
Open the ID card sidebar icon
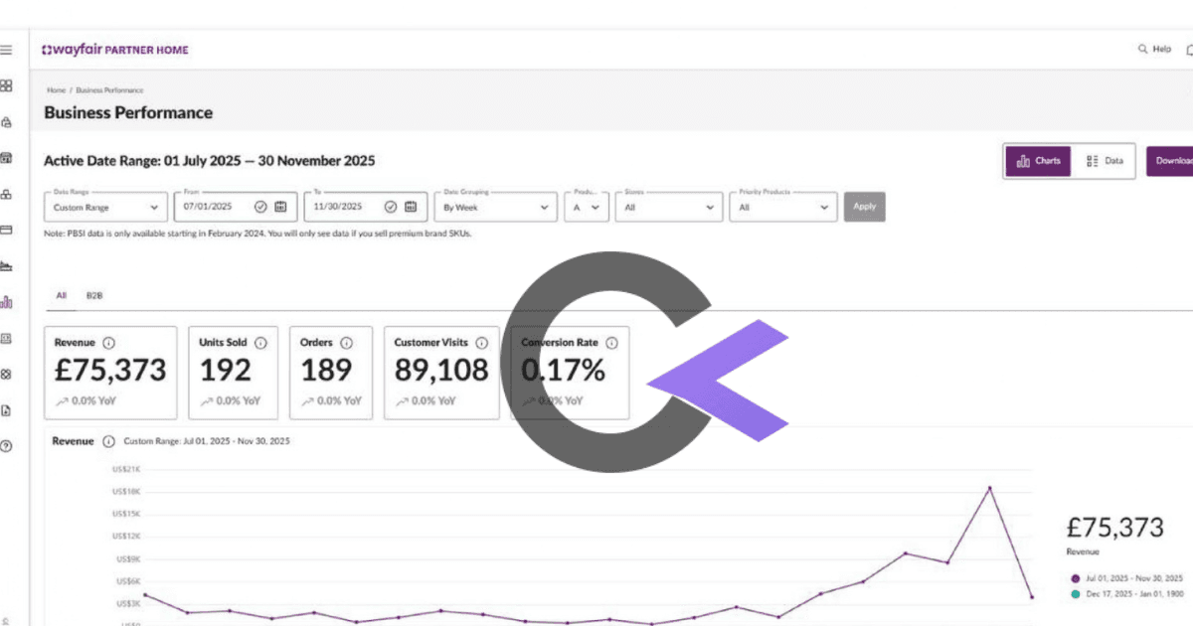coord(6,339)
